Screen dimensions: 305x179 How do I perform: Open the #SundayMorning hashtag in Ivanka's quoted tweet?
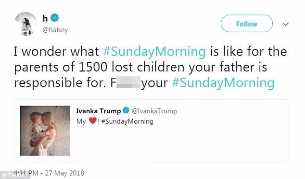click(x=127, y=121)
